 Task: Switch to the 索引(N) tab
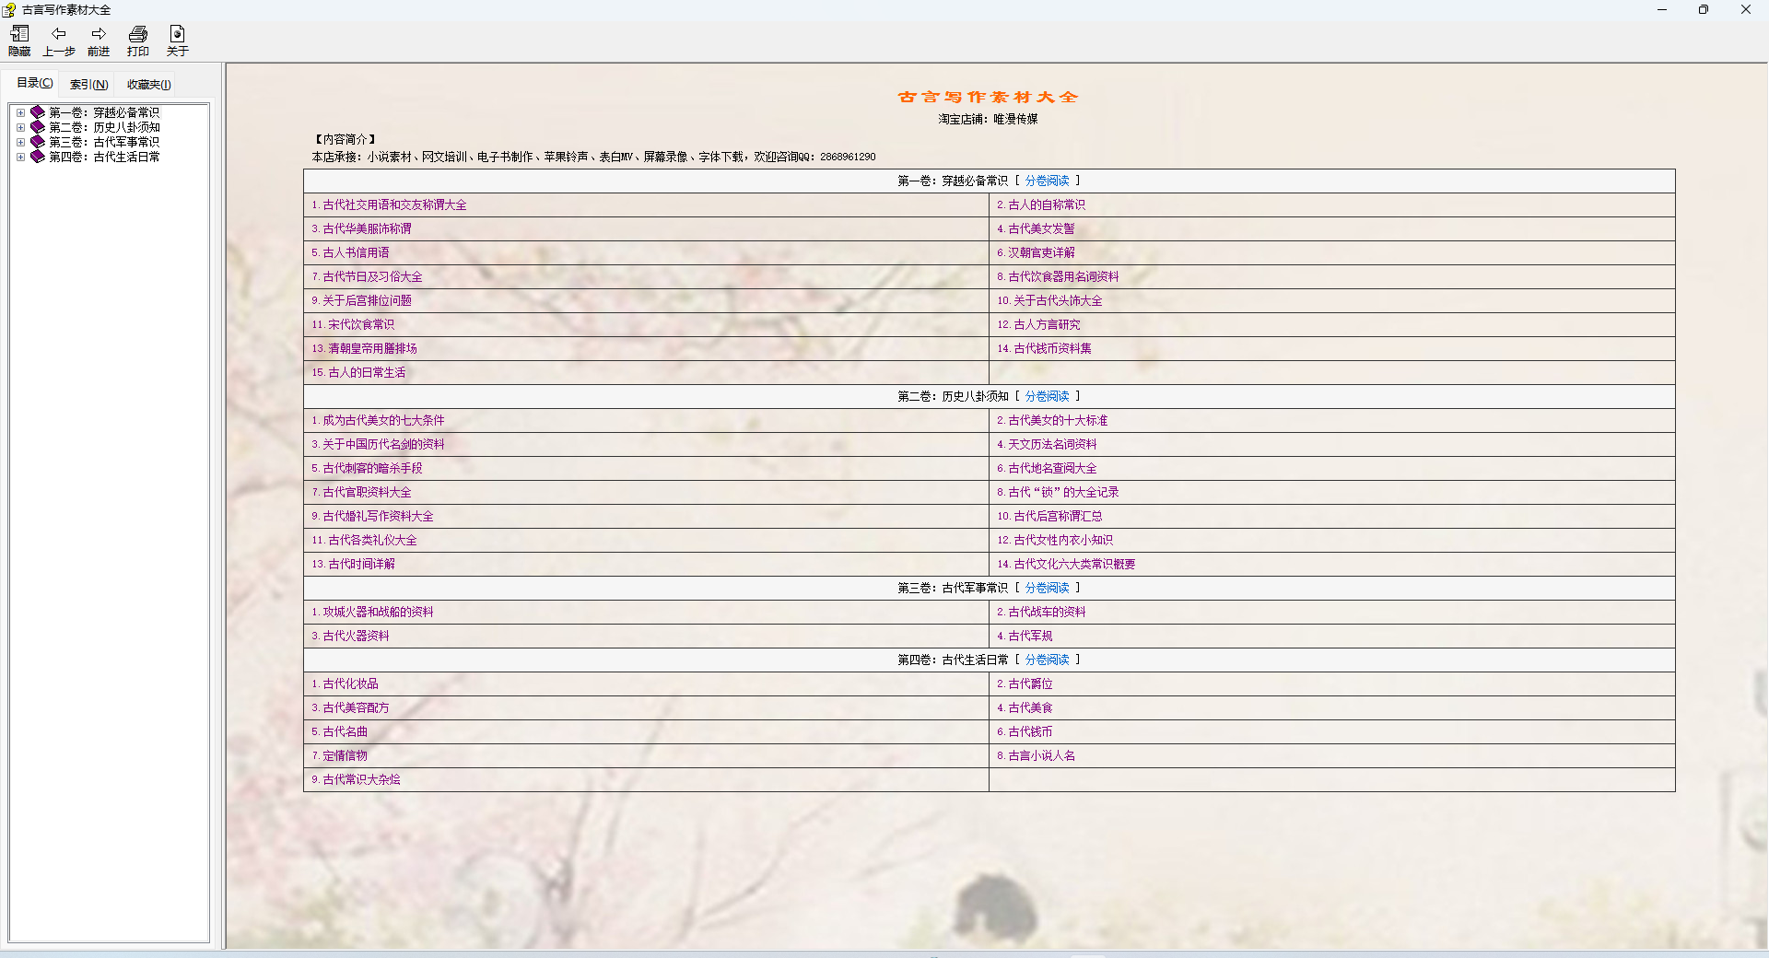click(89, 85)
